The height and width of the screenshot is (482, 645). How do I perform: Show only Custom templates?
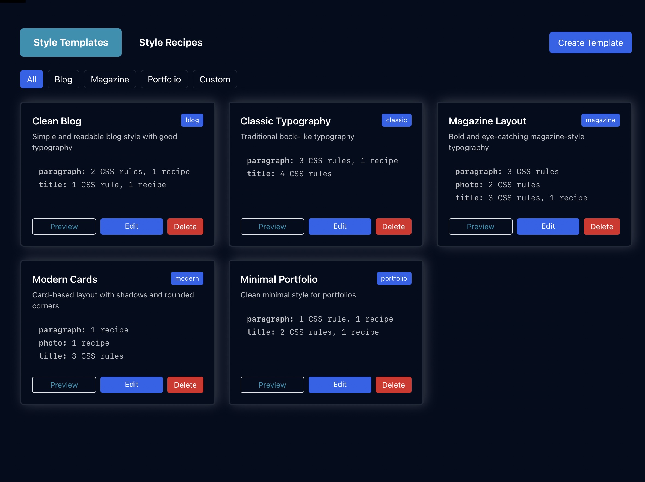(x=215, y=79)
